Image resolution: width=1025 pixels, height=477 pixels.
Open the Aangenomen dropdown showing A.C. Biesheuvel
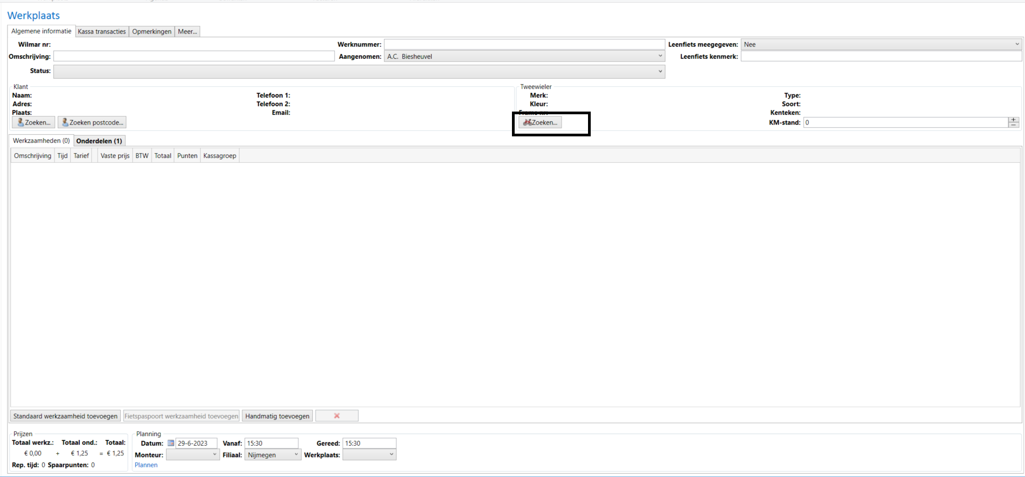tap(660, 56)
